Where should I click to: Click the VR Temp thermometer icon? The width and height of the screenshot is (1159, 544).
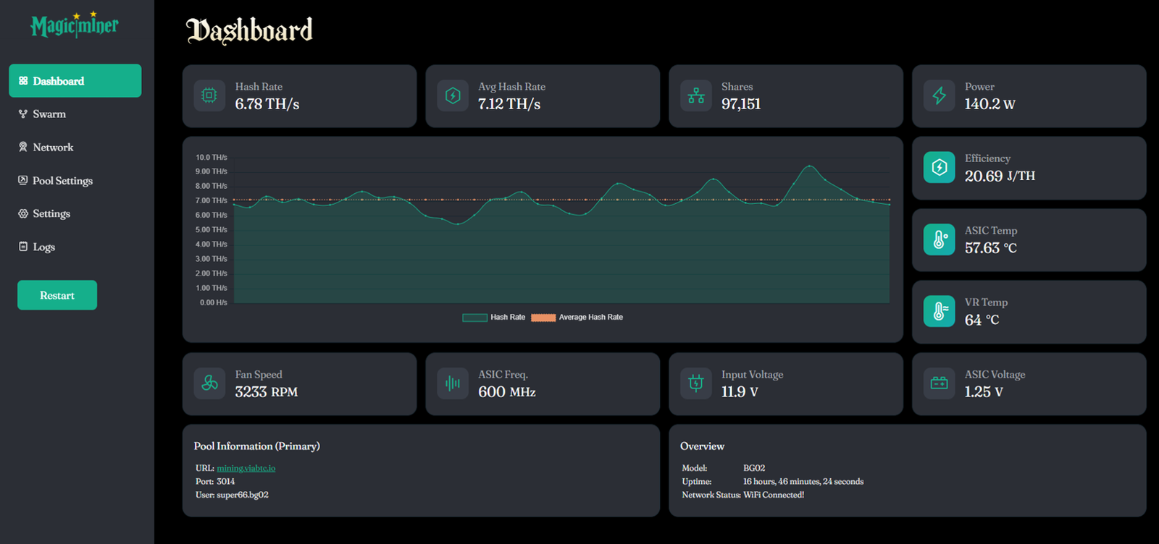coord(939,311)
